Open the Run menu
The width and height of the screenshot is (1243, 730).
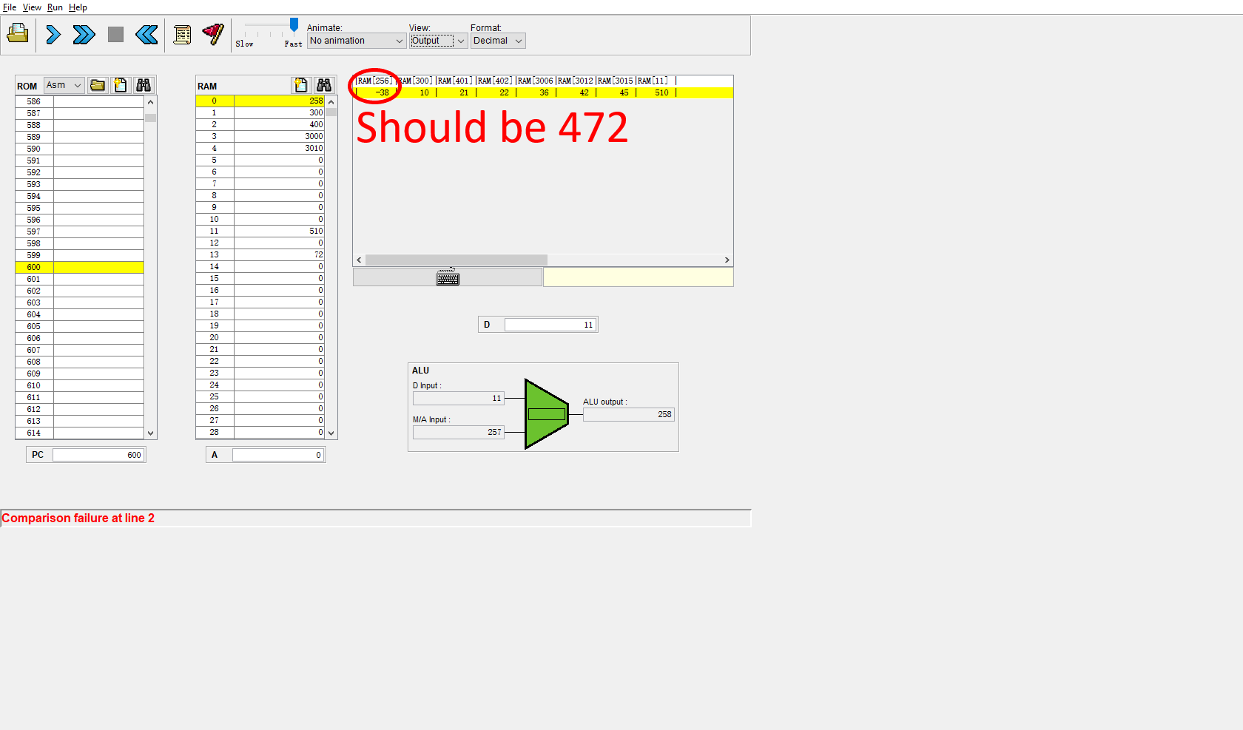coord(55,7)
